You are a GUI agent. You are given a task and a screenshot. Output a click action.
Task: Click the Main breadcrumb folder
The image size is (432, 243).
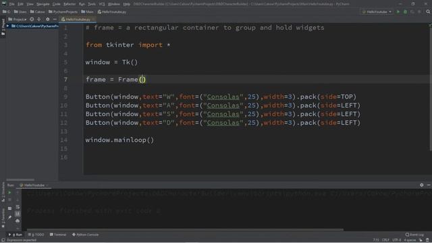[x=88, y=12]
